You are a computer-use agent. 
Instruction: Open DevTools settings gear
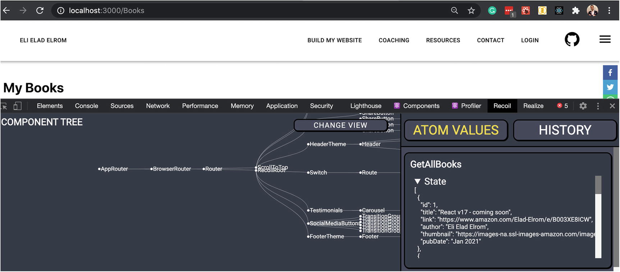click(583, 106)
